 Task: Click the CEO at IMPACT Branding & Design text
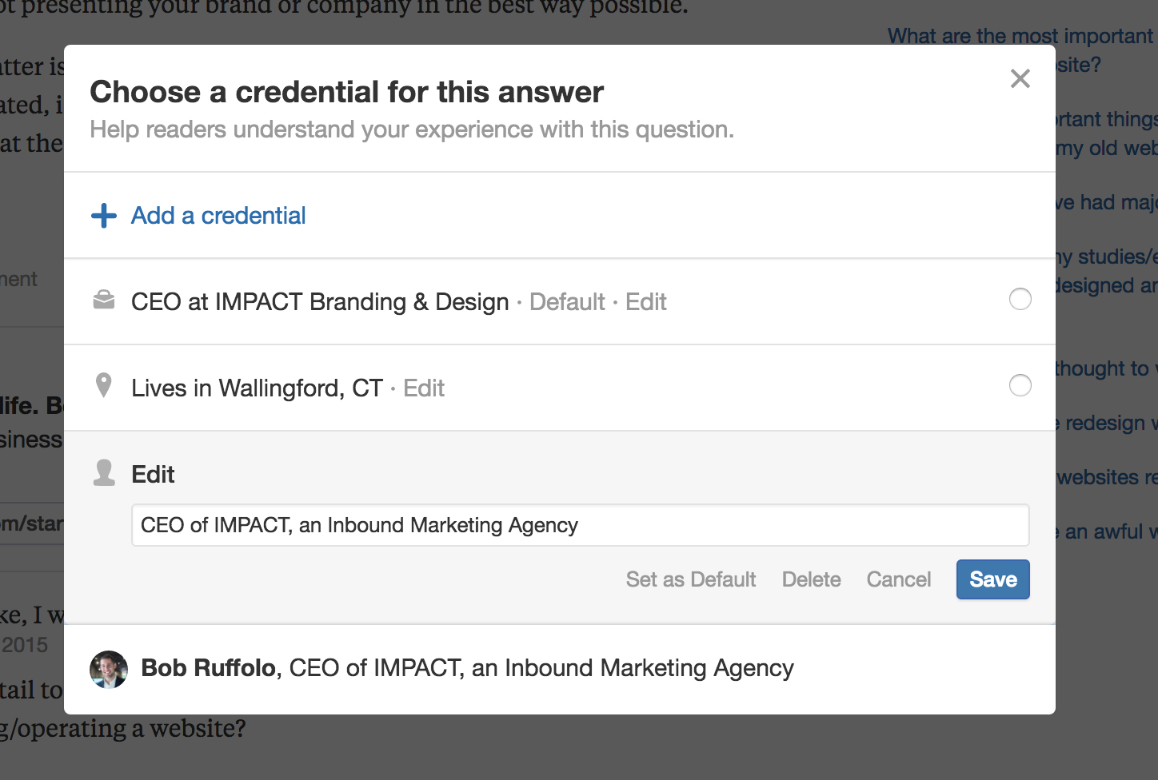(x=320, y=302)
